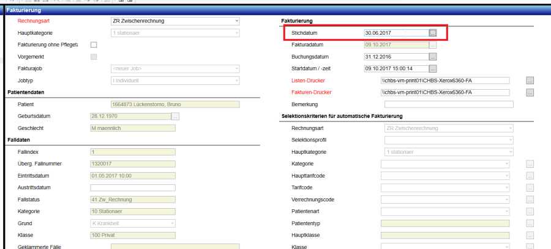The height and width of the screenshot is (249, 551).
Task: Select the Stichdatum field showing 30.06.2017
Action: pos(395,33)
